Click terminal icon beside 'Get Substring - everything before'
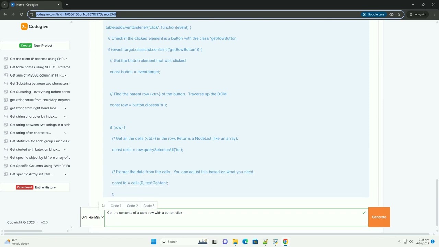The height and width of the screenshot is (247, 439). (6, 92)
